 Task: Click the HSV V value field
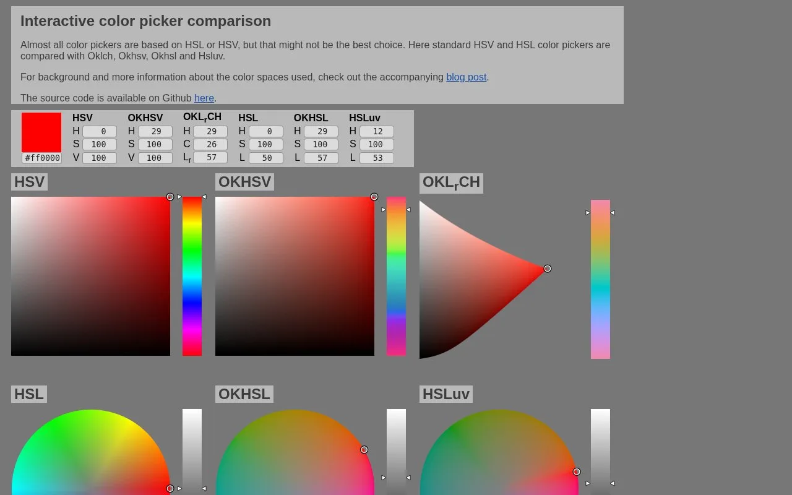100,158
